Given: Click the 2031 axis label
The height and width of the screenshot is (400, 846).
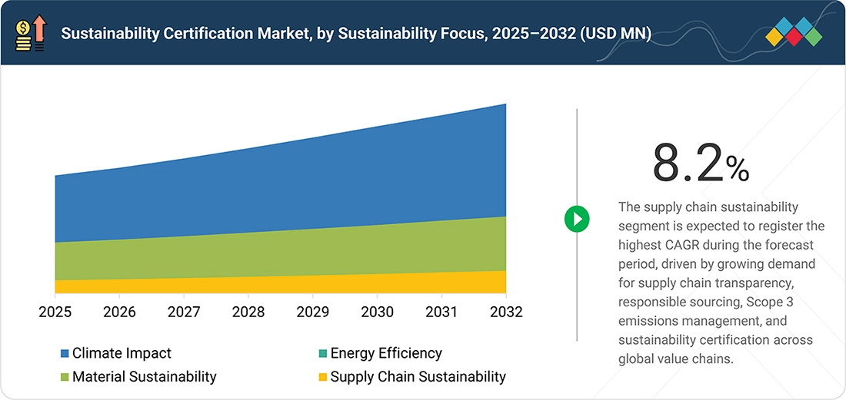Looking at the screenshot, I should point(441,312).
